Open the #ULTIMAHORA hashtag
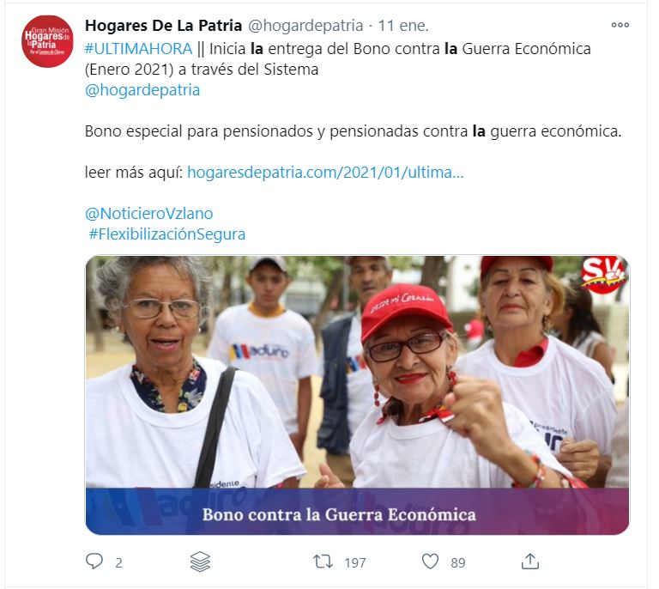The width and height of the screenshot is (659, 589). pos(138,49)
